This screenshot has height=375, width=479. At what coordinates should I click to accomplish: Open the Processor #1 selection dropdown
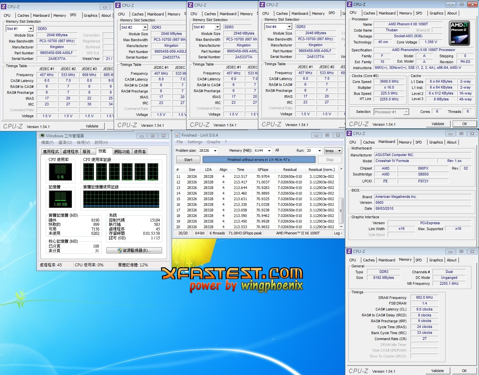click(x=406, y=112)
